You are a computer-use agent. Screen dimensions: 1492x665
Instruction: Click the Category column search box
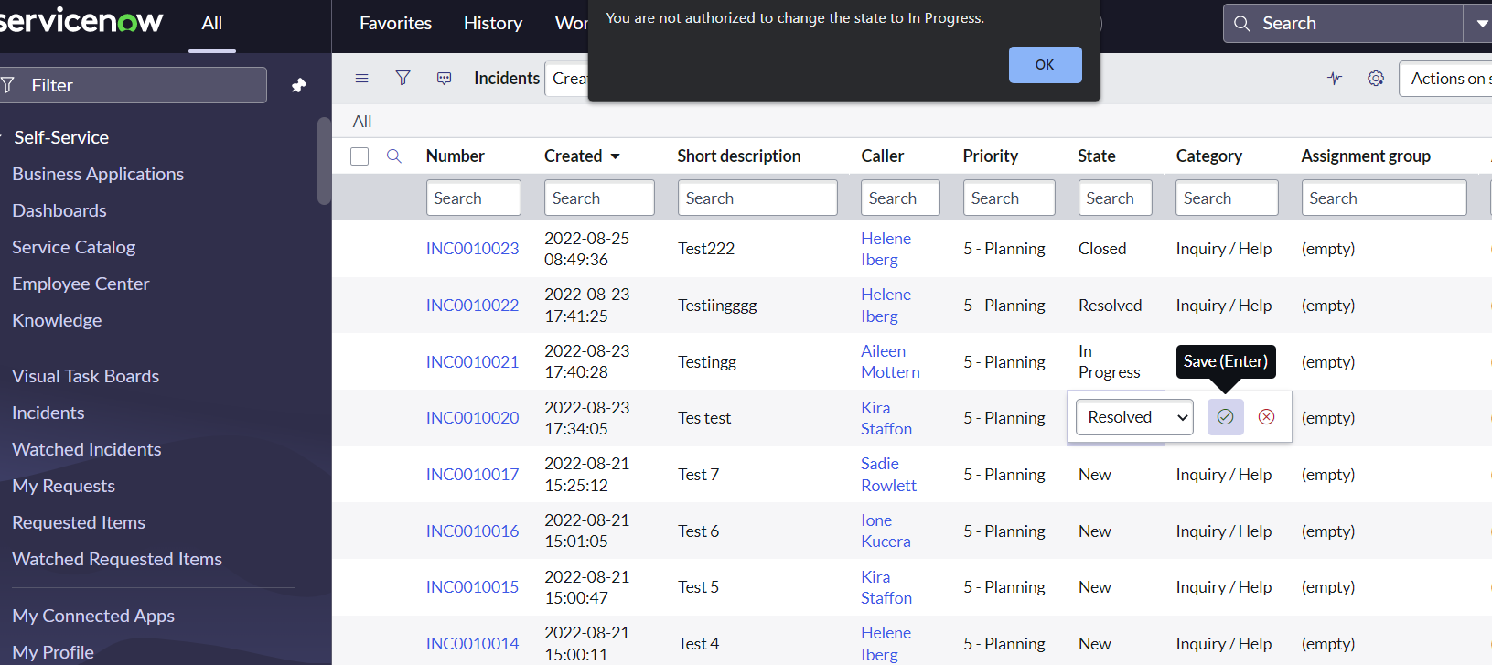(x=1227, y=198)
